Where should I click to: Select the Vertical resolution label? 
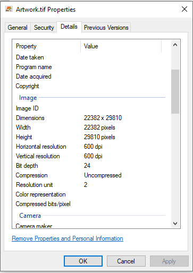[38, 156]
